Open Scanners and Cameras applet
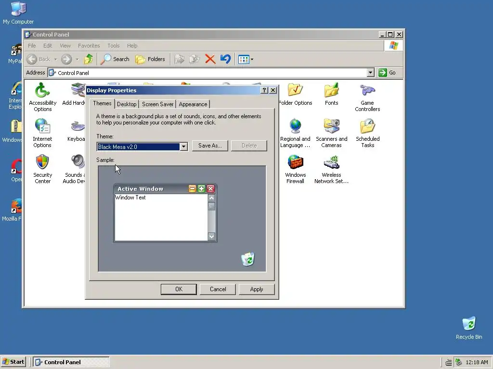Viewport: 493px width, 369px height. [331, 133]
